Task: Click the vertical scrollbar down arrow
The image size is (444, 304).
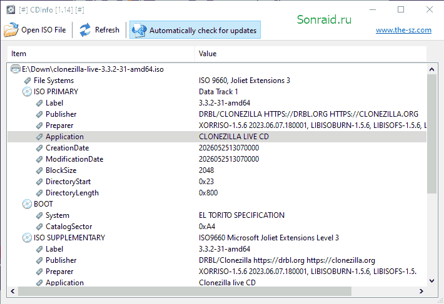Action: (x=432, y=280)
